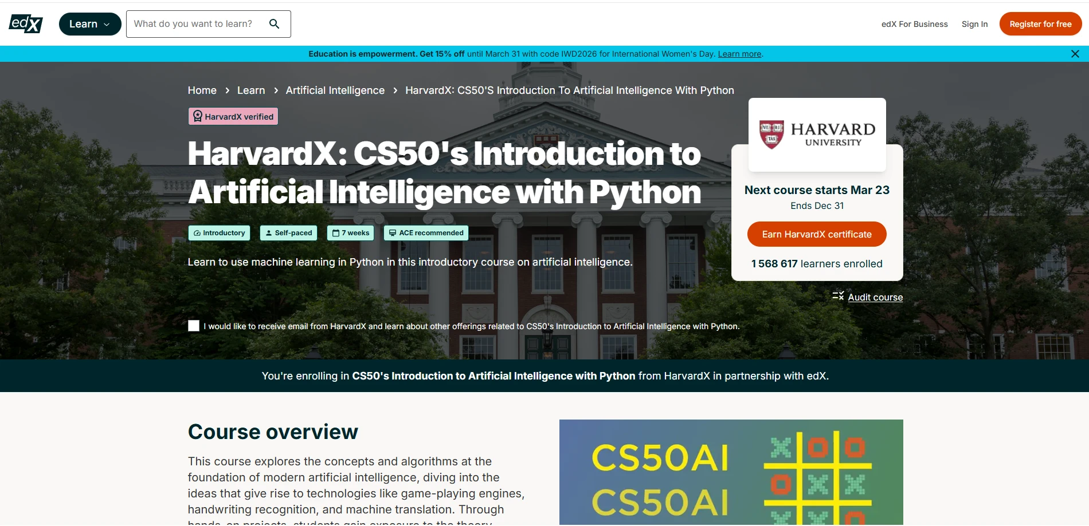1089x526 pixels.
Task: Click the 7 weeks calendar icon
Action: click(335, 233)
